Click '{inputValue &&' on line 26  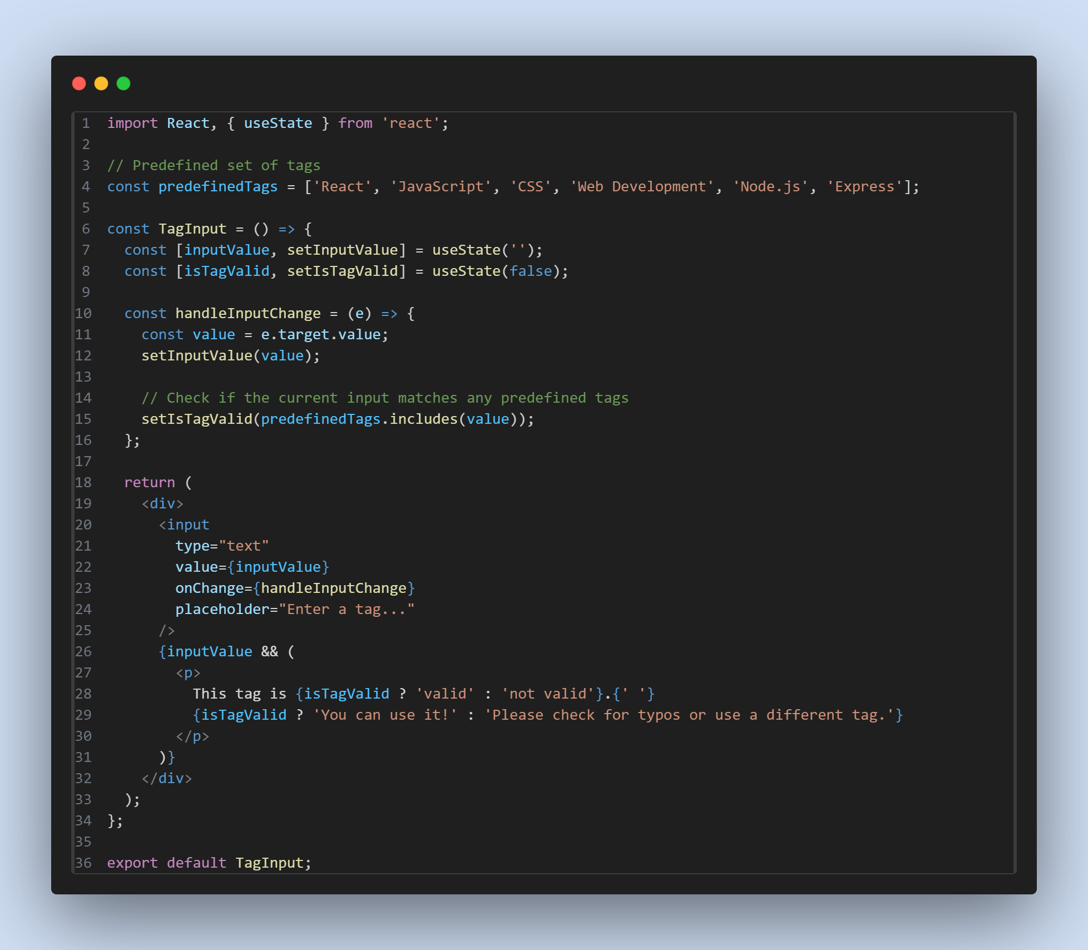pos(218,652)
